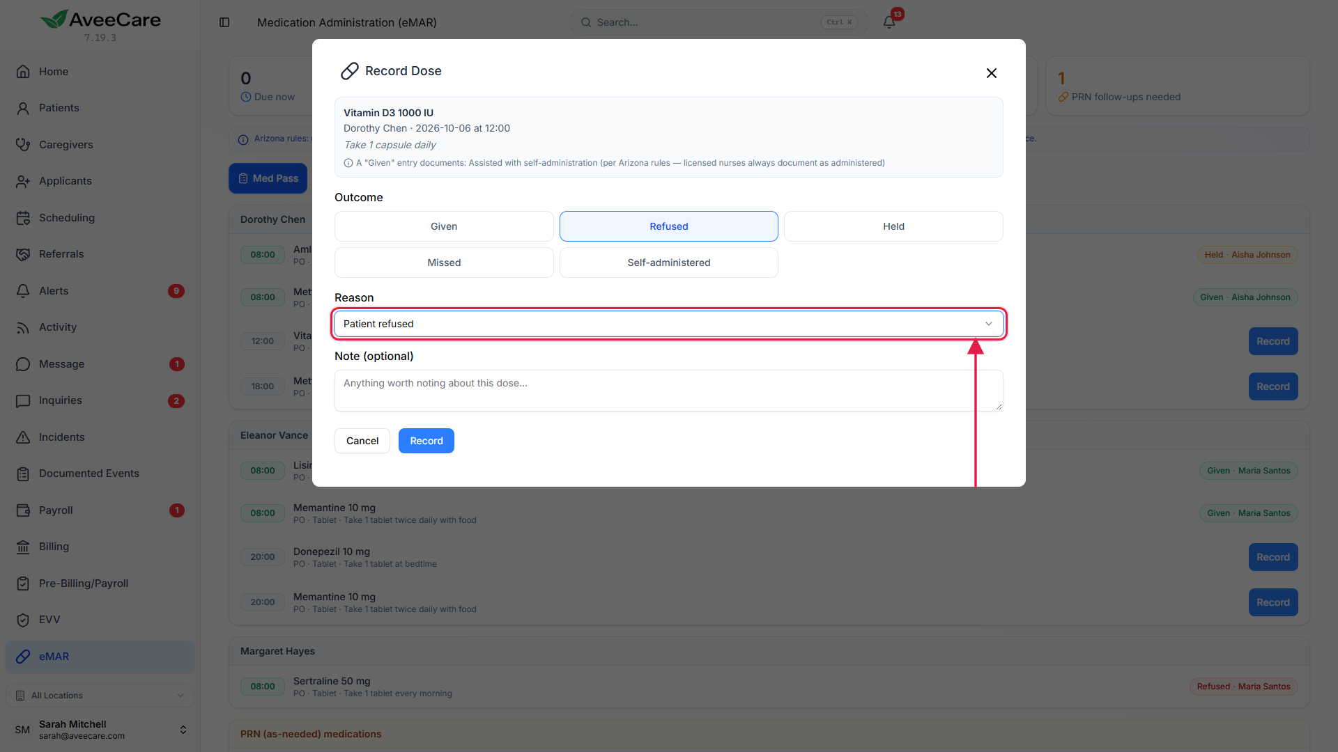Record the 20:00 Donepezil 10 mg dose
This screenshot has height=752, width=1338.
(x=1272, y=557)
